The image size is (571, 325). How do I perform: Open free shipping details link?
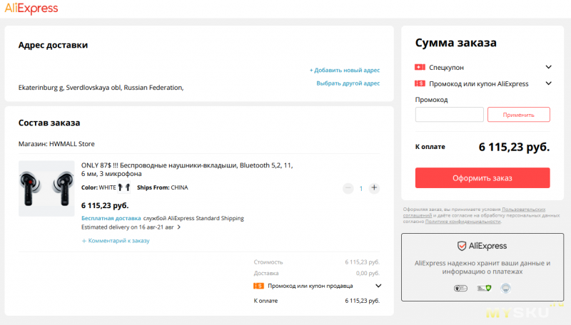(111, 218)
